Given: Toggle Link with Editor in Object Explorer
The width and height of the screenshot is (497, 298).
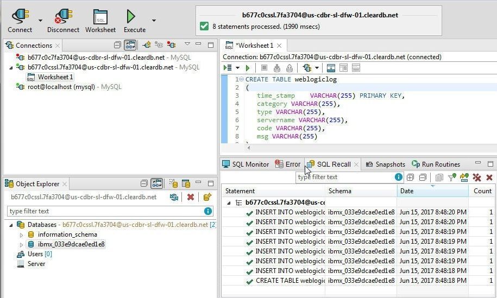Looking at the screenshot, I should (157, 183).
